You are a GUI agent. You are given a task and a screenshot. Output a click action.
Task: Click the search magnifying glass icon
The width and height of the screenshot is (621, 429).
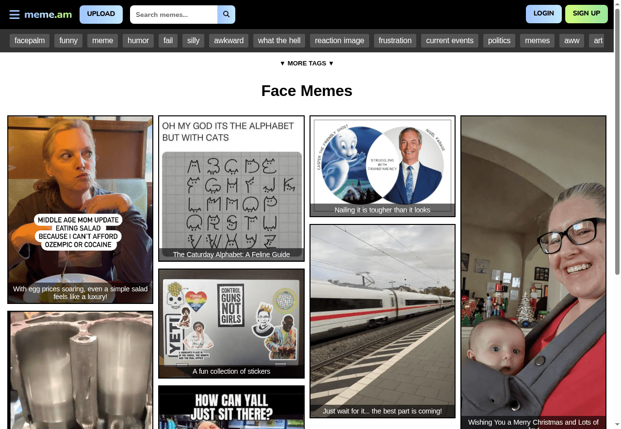[x=226, y=15]
